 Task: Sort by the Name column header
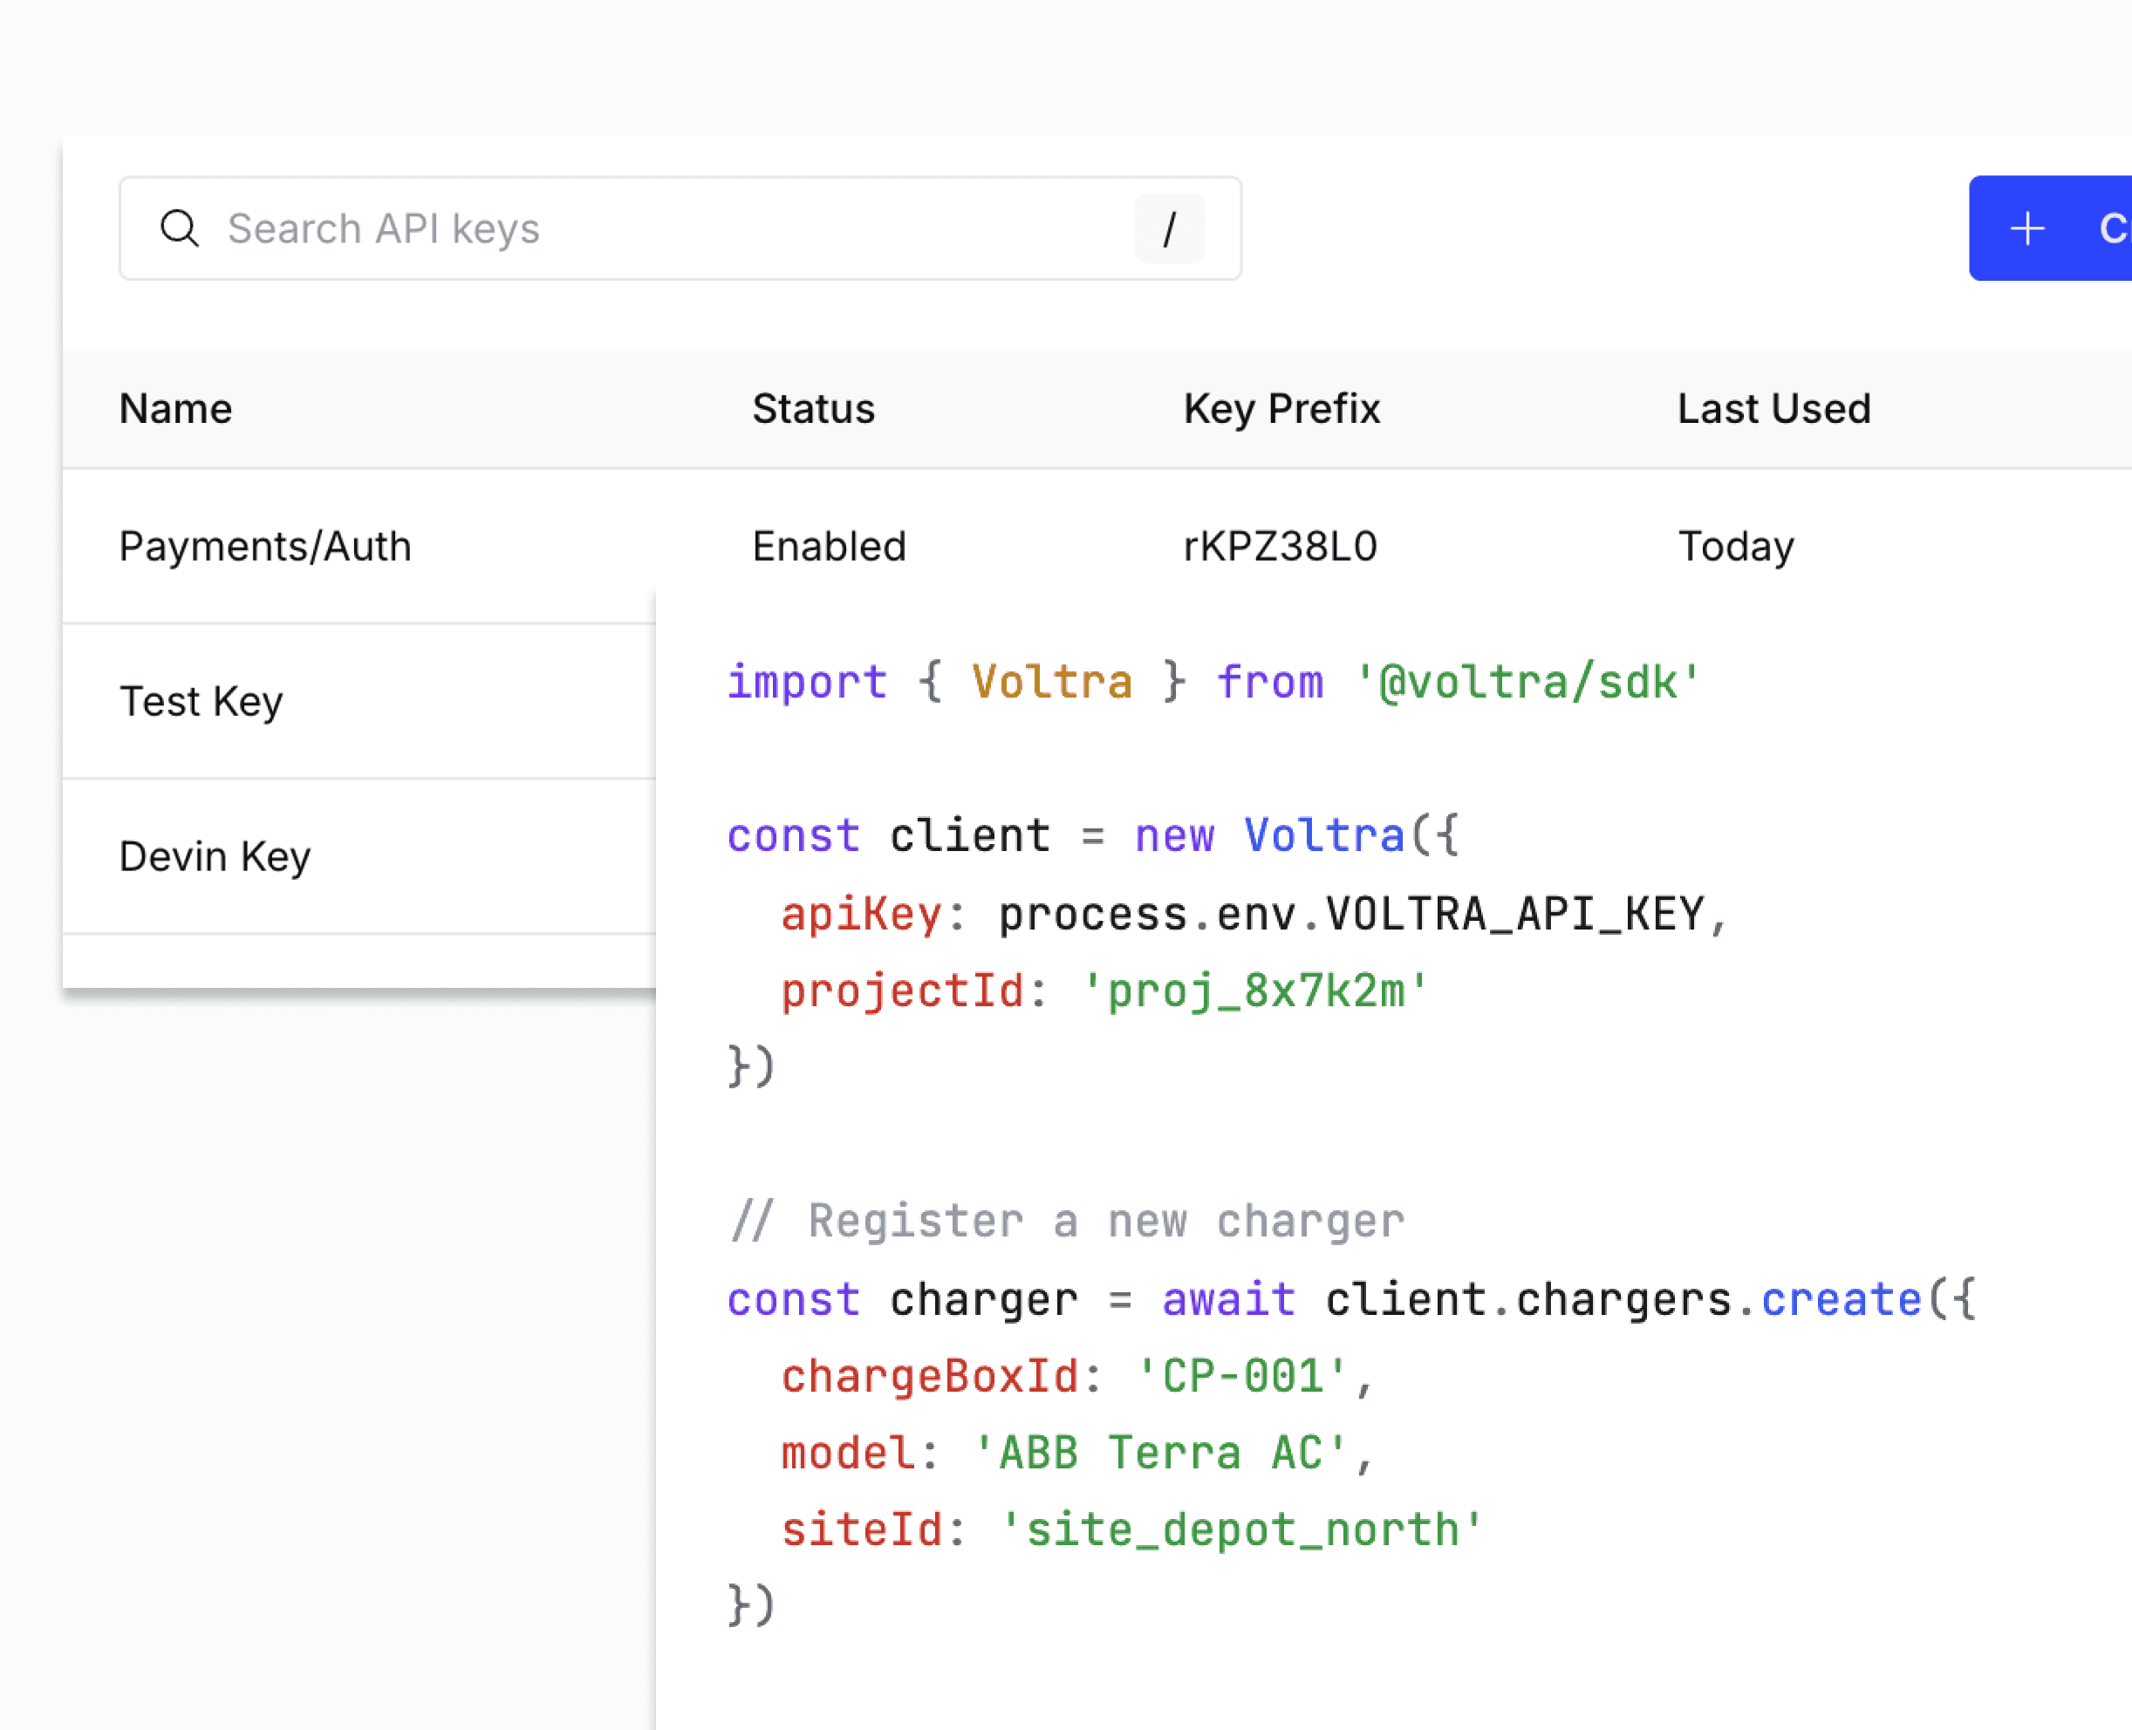click(175, 409)
